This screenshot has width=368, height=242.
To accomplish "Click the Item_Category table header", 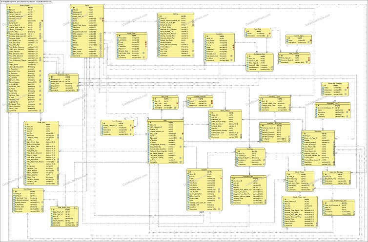I will pos(117,121).
